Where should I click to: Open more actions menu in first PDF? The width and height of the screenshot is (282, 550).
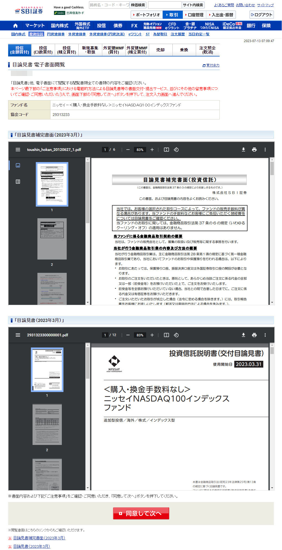tap(265, 150)
